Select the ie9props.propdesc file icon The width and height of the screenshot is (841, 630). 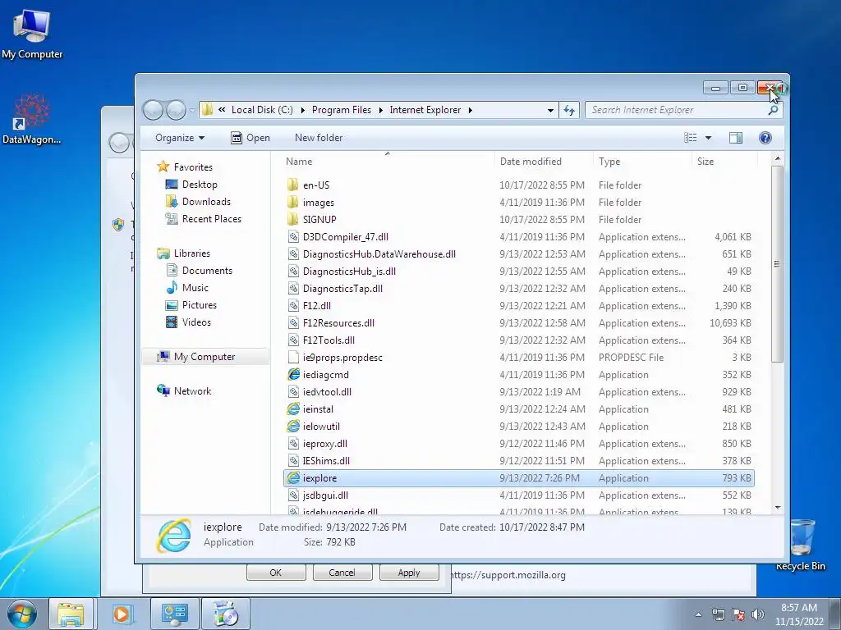pos(293,358)
